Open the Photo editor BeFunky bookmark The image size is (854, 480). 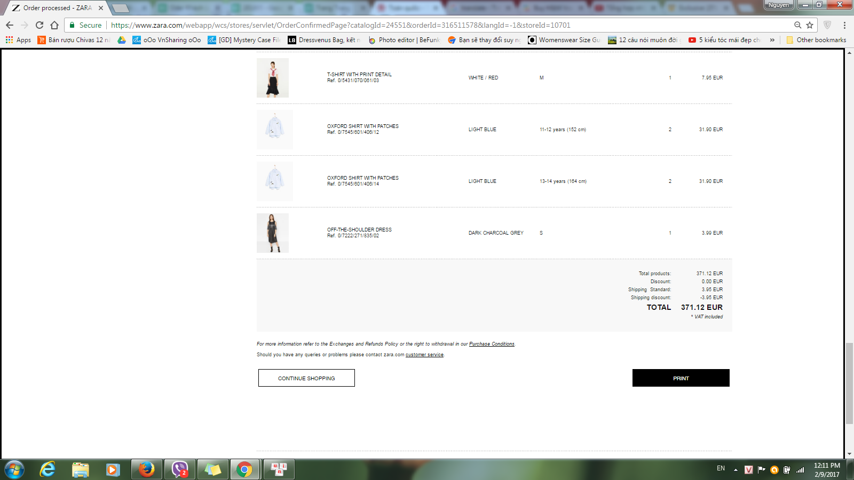[404, 40]
